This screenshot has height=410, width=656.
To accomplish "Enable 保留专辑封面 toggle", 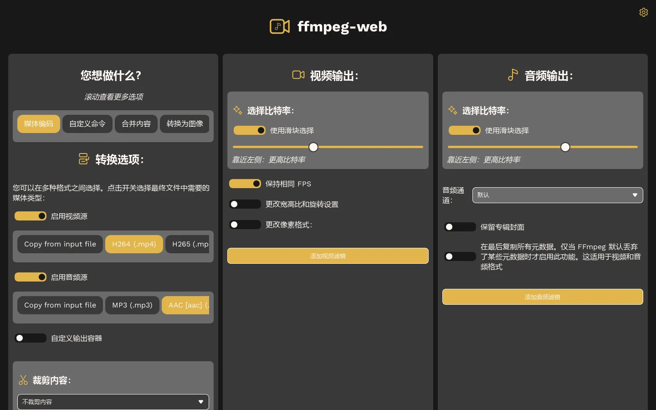I will pyautogui.click(x=460, y=227).
